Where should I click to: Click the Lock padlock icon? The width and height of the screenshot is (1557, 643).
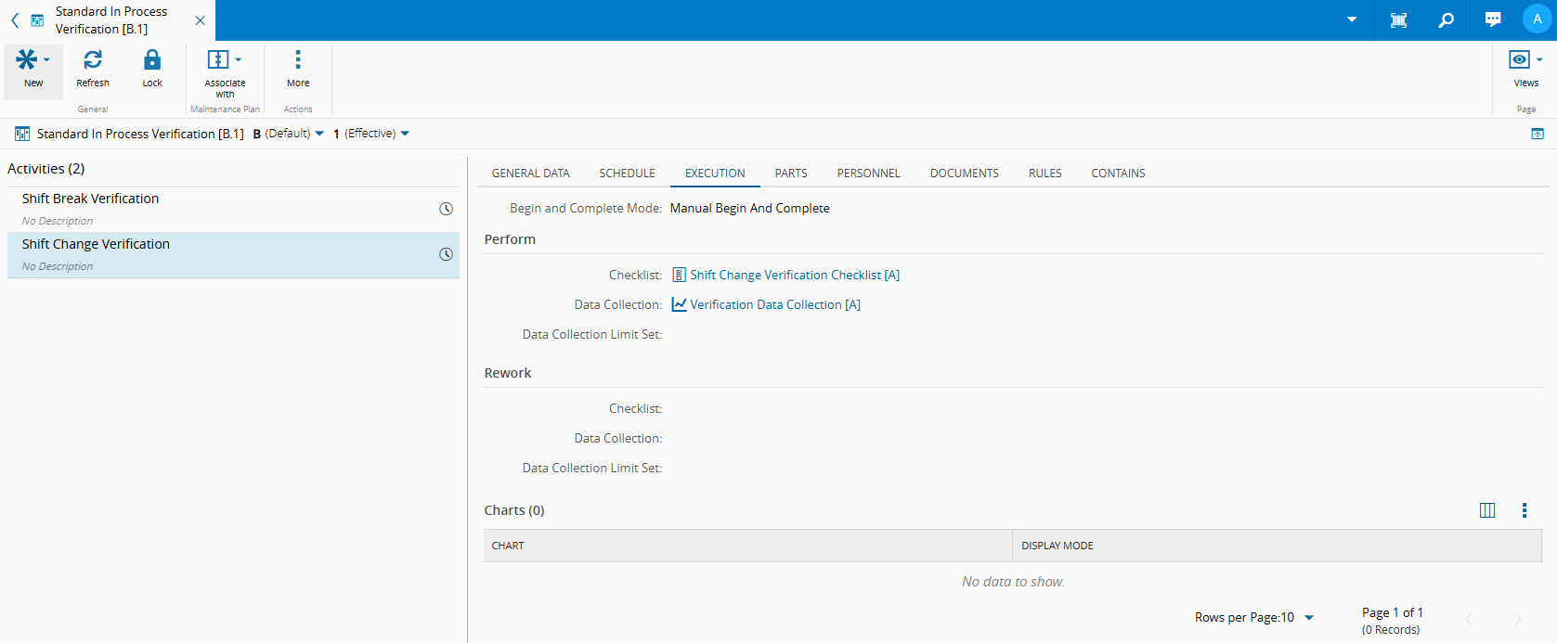click(x=152, y=60)
